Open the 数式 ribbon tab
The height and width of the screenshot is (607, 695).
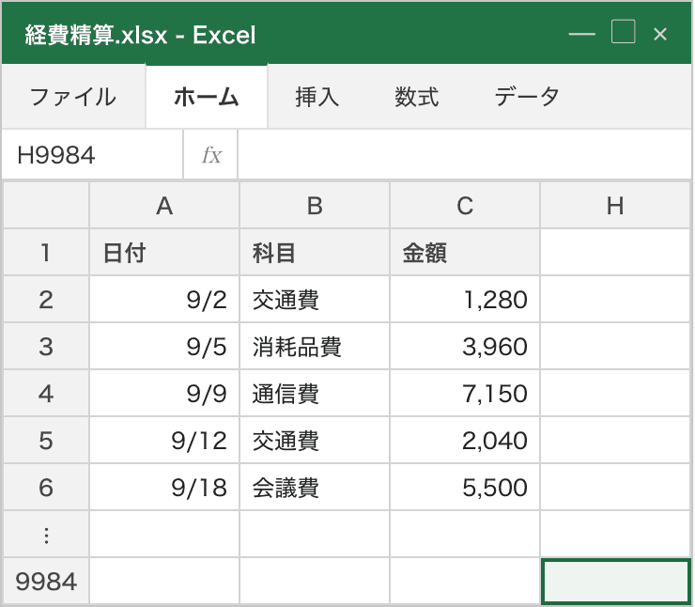tap(417, 97)
